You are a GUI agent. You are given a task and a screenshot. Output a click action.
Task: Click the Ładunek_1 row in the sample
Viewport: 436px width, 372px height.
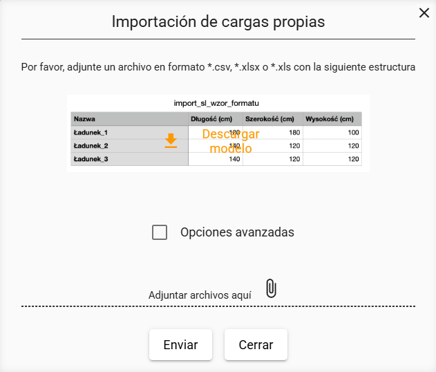(216, 133)
